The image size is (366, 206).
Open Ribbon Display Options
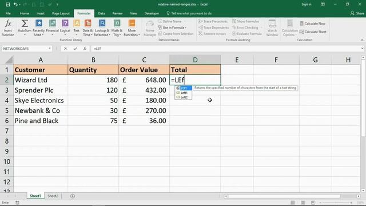[323, 4]
